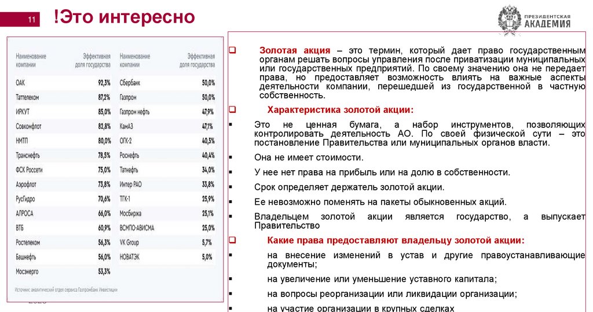Click the value "82,8%" in the table
Image resolution: width=593 pixels, height=312 pixels.
pyautogui.click(x=104, y=126)
